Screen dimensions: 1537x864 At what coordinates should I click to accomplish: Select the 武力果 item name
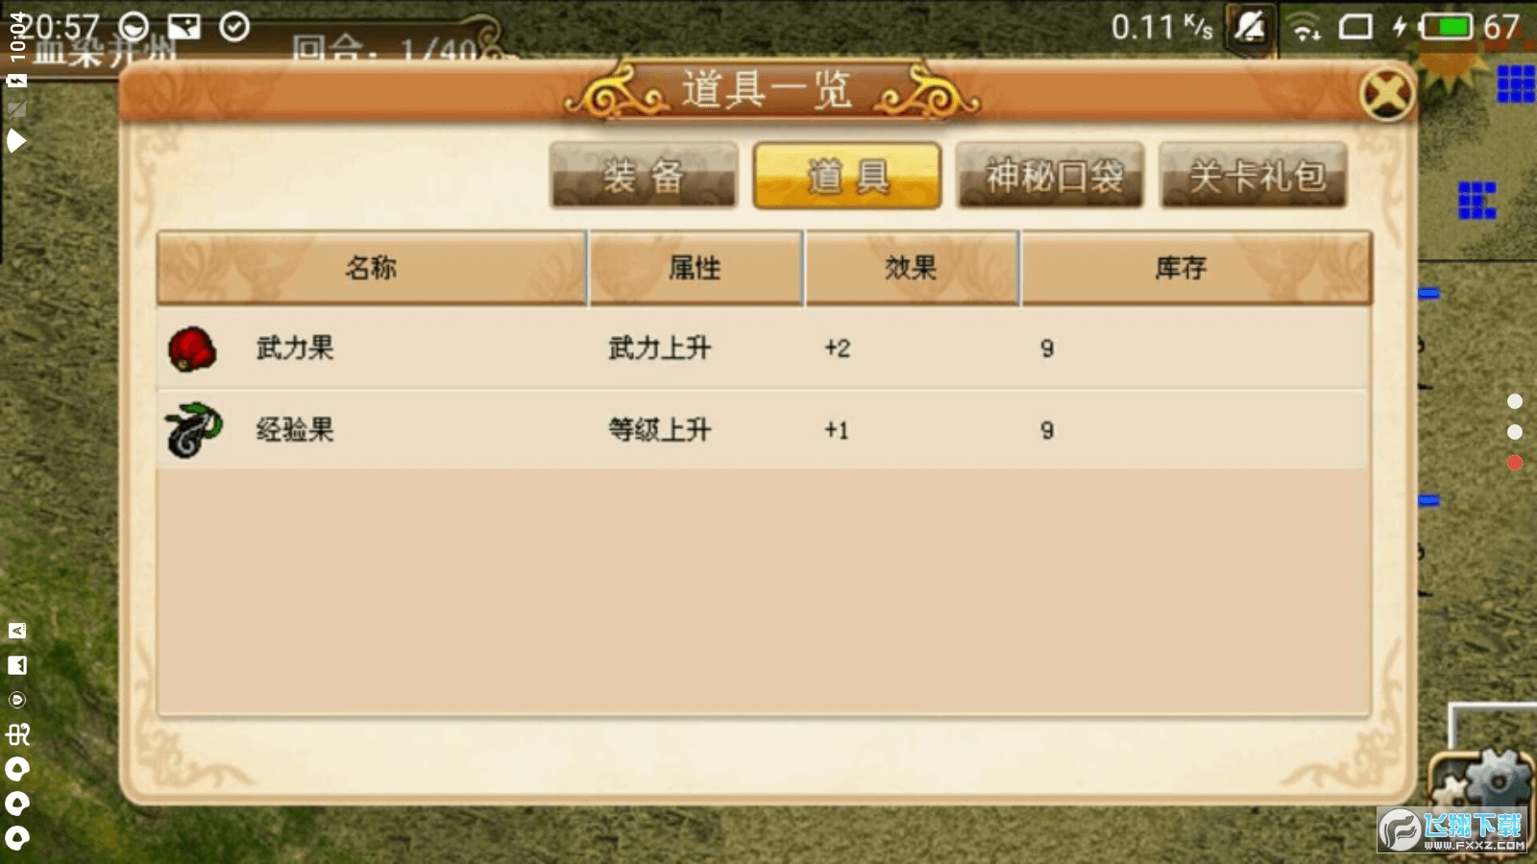point(295,348)
